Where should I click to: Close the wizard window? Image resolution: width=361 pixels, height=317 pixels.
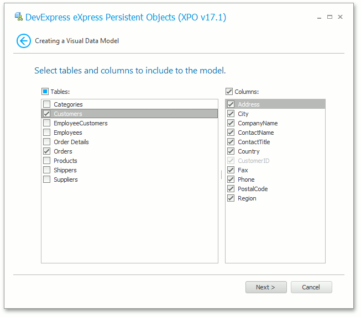340,17
